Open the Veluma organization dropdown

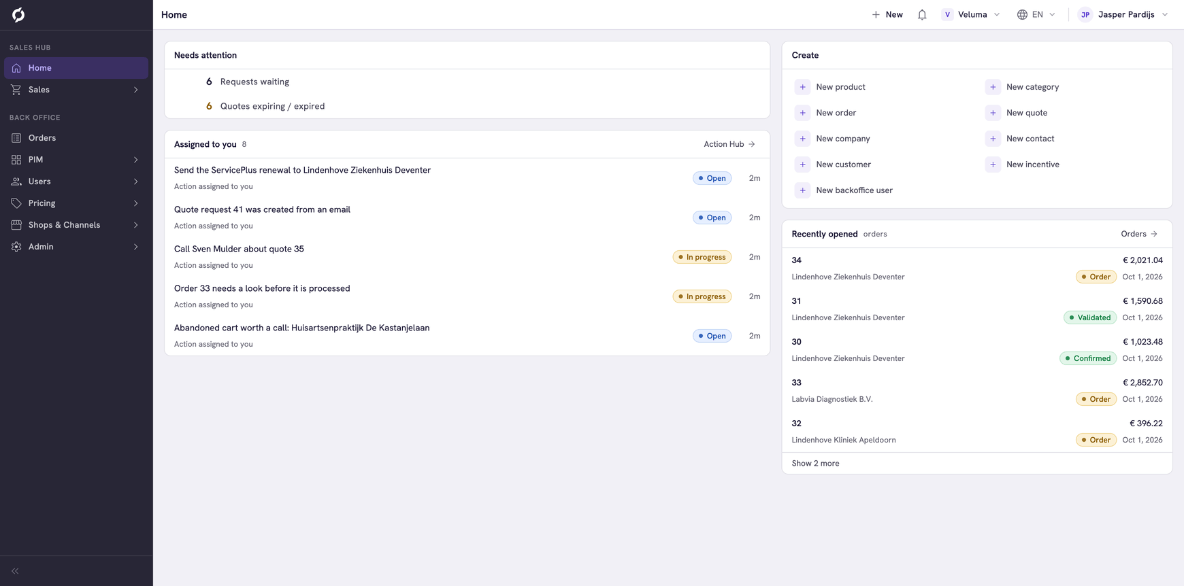(x=971, y=14)
